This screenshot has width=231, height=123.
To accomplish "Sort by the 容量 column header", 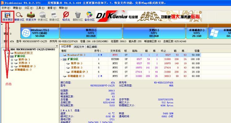I will 195,51.
